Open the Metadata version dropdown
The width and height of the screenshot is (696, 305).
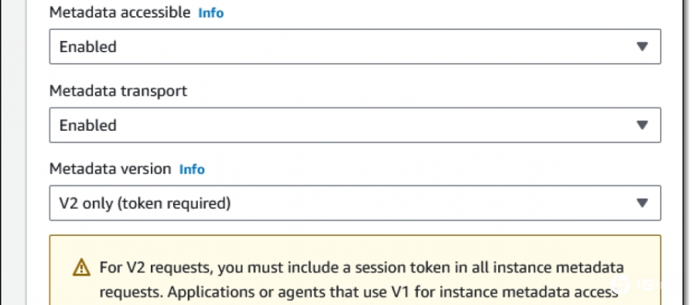coord(355,203)
